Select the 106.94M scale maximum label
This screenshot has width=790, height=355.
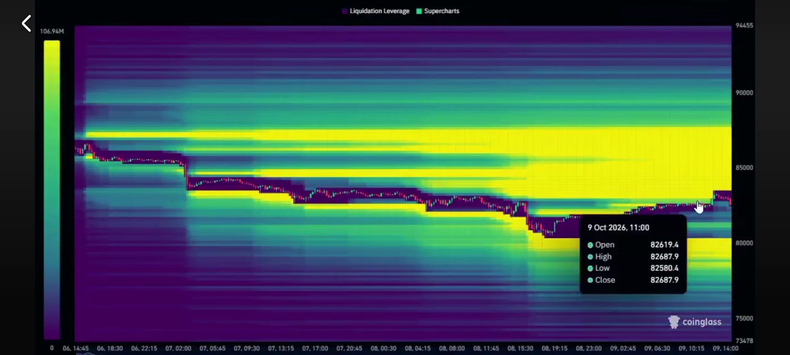click(52, 31)
